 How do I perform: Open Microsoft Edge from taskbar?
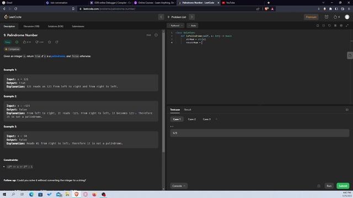click(31, 194)
